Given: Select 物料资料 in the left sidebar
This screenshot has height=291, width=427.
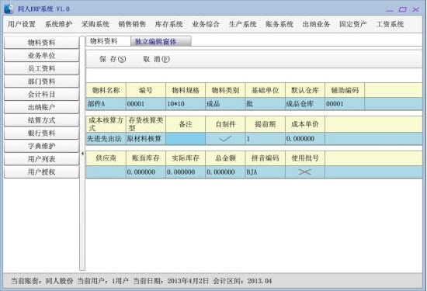Looking at the screenshot, I should 41,43.
